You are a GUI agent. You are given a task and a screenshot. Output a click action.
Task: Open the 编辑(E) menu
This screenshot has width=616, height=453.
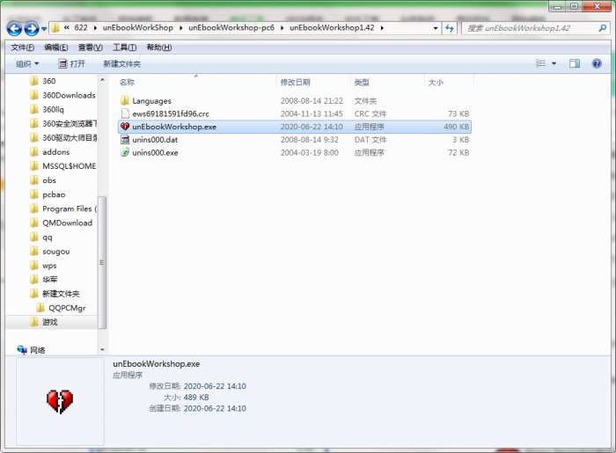tap(56, 47)
